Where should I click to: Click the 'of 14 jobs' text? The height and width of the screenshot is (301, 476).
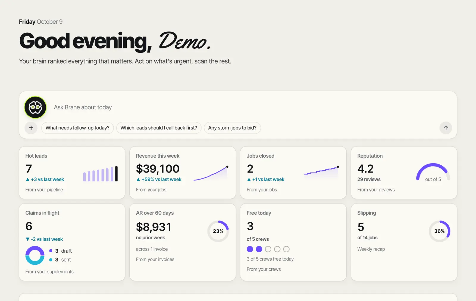click(367, 238)
